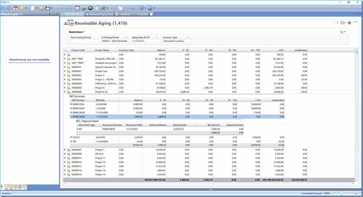Click the gauge dial toolbar icon
This screenshot has width=363, height=197.
(x=90, y=8)
